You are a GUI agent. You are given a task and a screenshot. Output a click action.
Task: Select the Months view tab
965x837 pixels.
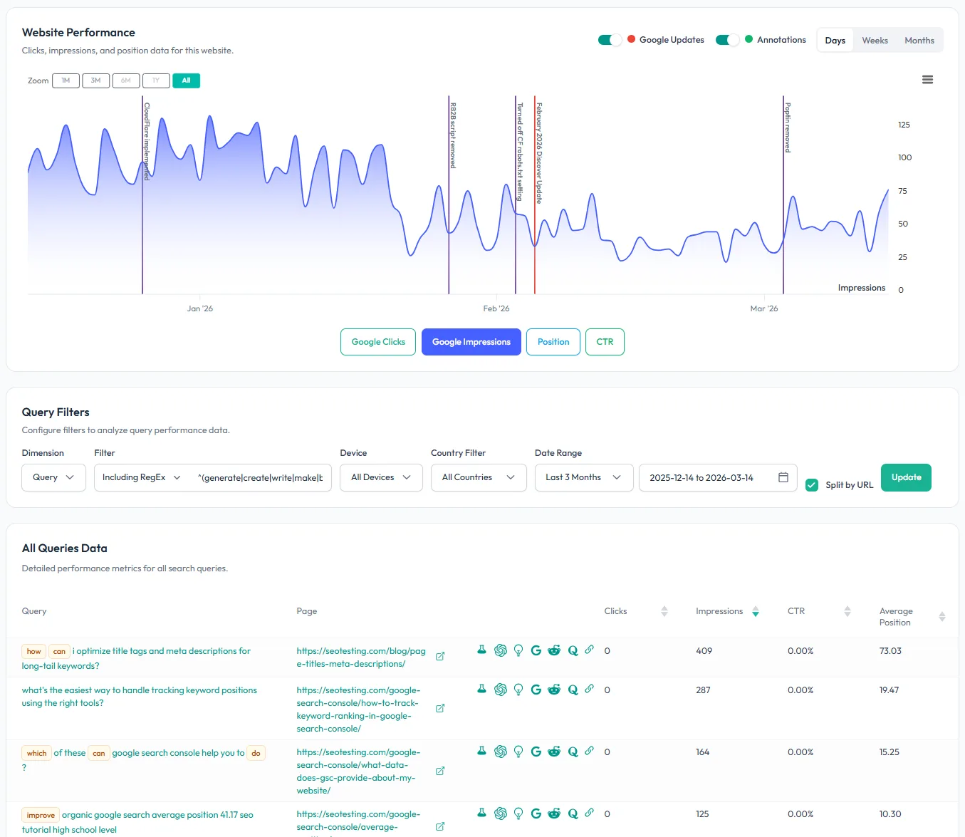point(919,40)
